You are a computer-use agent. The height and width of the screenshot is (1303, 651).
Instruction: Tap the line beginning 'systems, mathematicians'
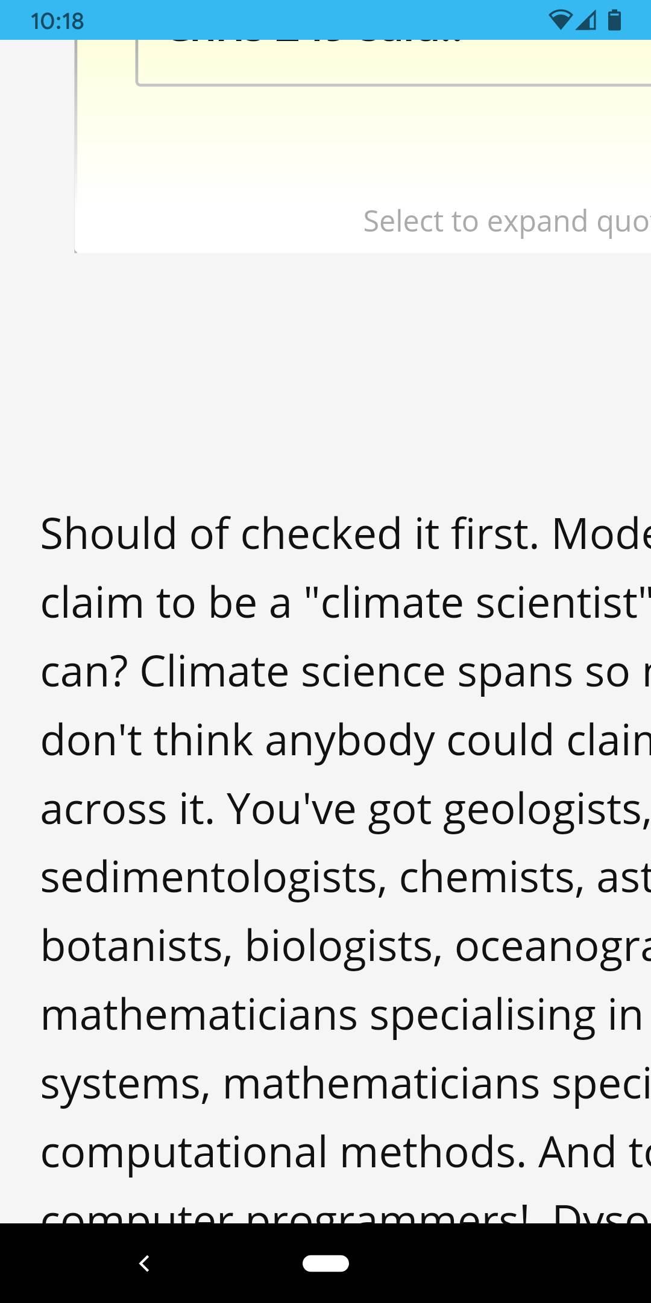345,1084
